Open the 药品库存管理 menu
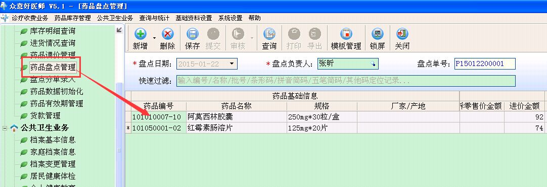This screenshot has width=547, height=187. pos(73,18)
